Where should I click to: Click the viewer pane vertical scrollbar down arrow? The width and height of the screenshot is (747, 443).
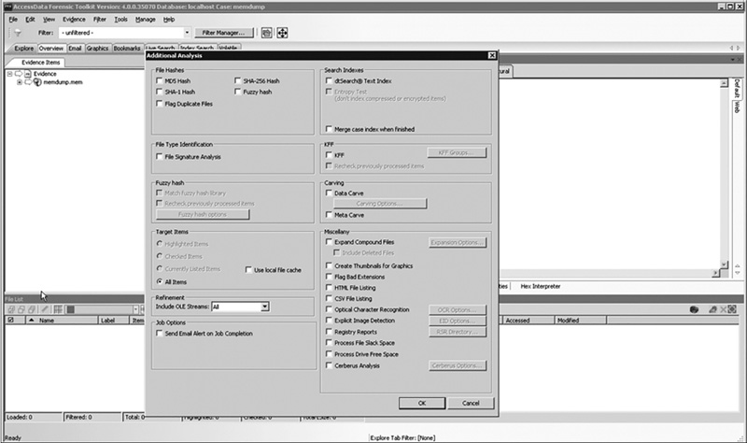pyautogui.click(x=724, y=264)
